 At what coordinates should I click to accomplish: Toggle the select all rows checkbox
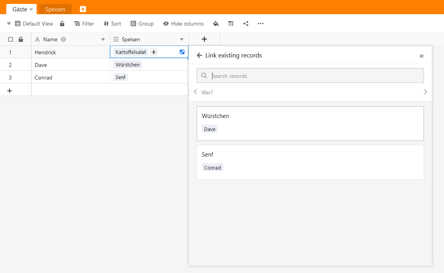point(11,39)
